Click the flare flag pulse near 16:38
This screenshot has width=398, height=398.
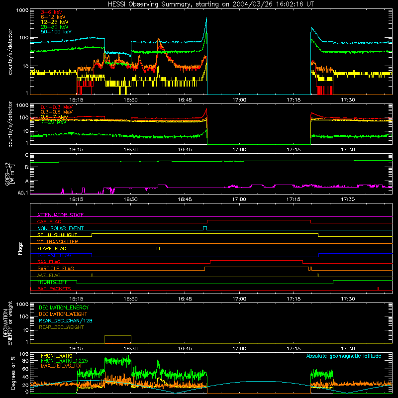(x=158, y=248)
